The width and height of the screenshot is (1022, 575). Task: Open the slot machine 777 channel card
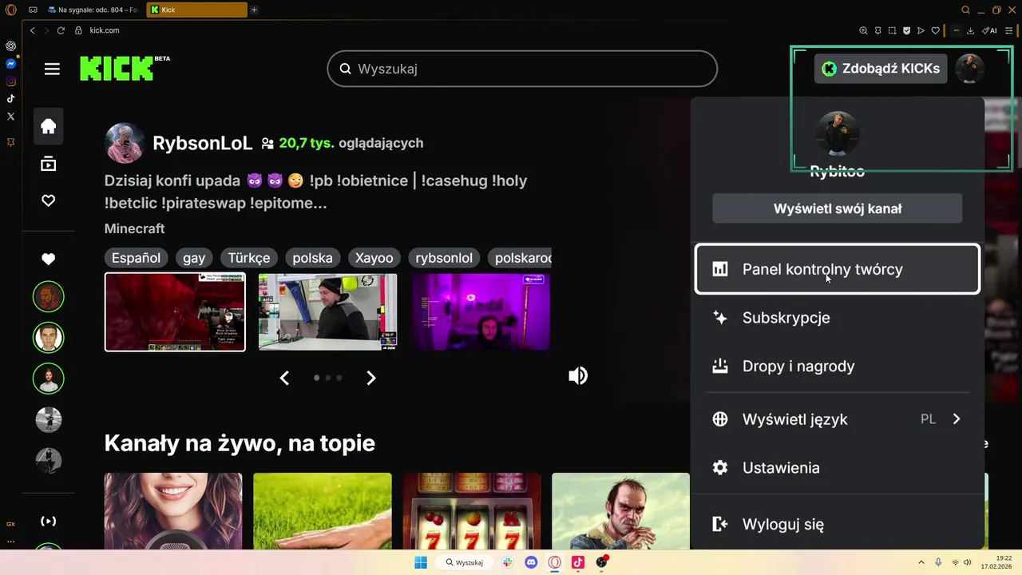[x=472, y=511]
